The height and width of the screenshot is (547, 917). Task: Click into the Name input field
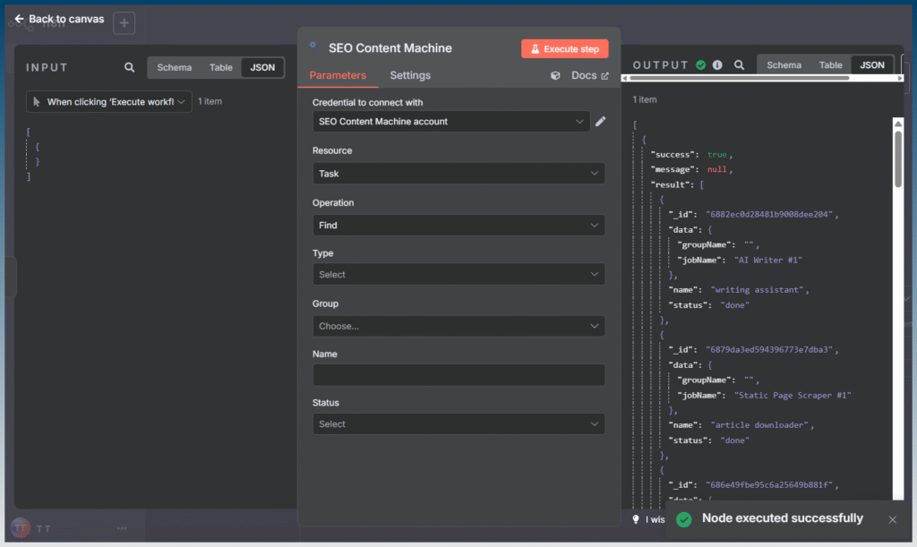pyautogui.click(x=458, y=375)
